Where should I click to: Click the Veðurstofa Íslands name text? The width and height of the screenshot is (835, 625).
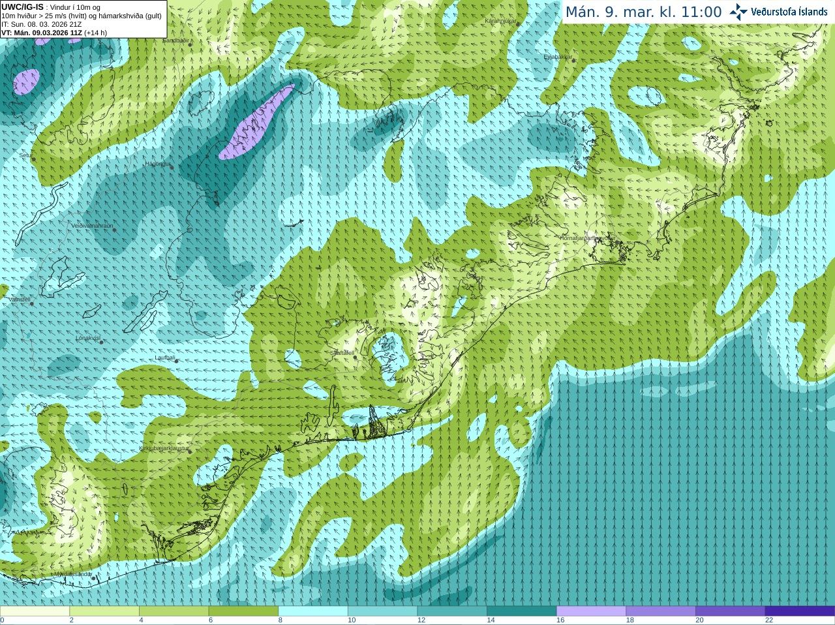tap(789, 12)
